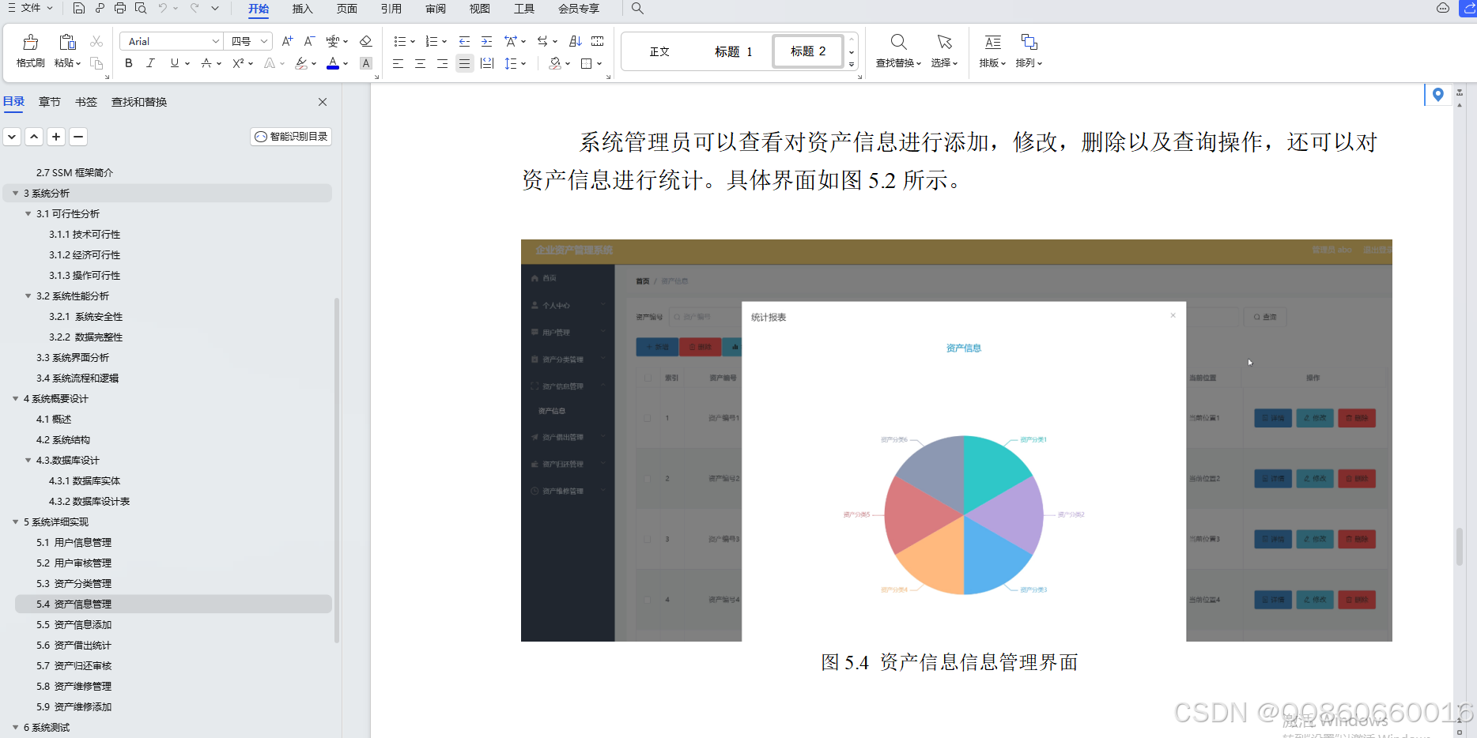
Task: Open the 文件 menu
Action: coord(30,8)
